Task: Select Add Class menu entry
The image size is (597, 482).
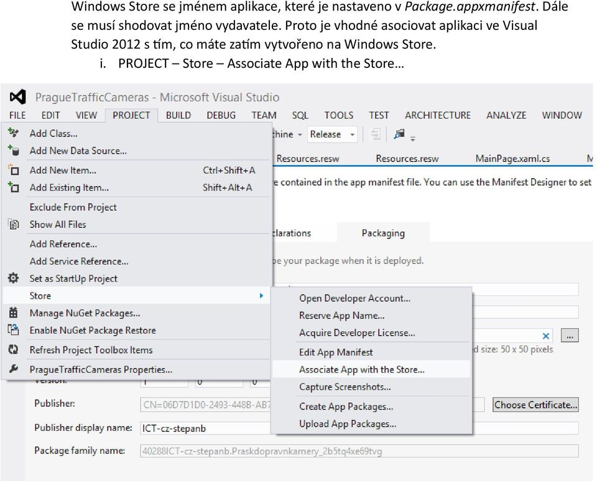Action: [x=137, y=133]
